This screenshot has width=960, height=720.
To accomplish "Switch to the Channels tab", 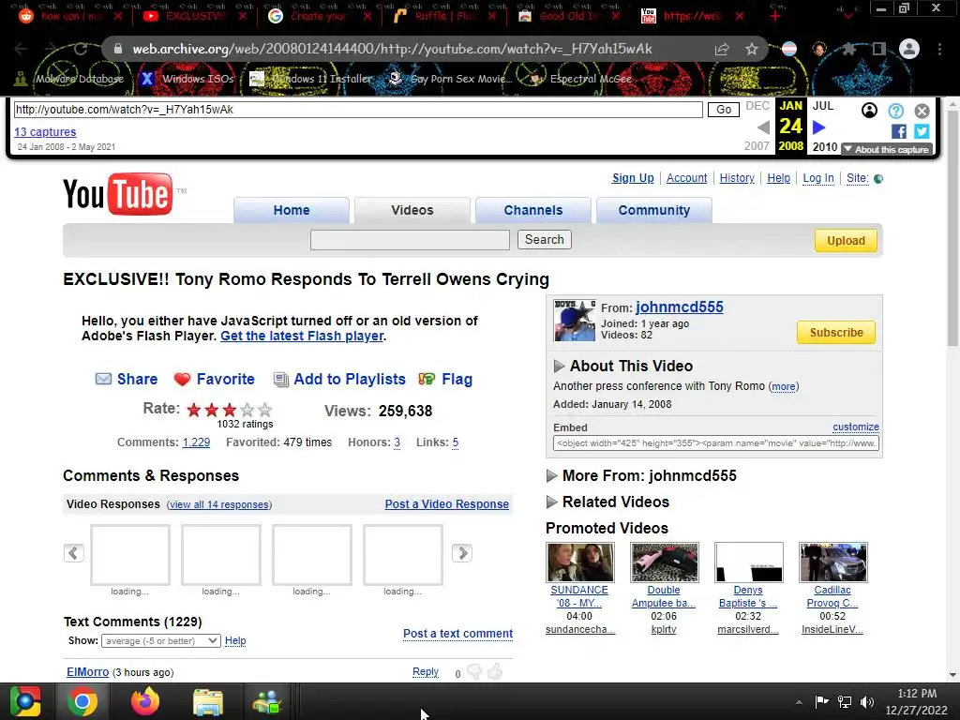I will click(x=533, y=210).
